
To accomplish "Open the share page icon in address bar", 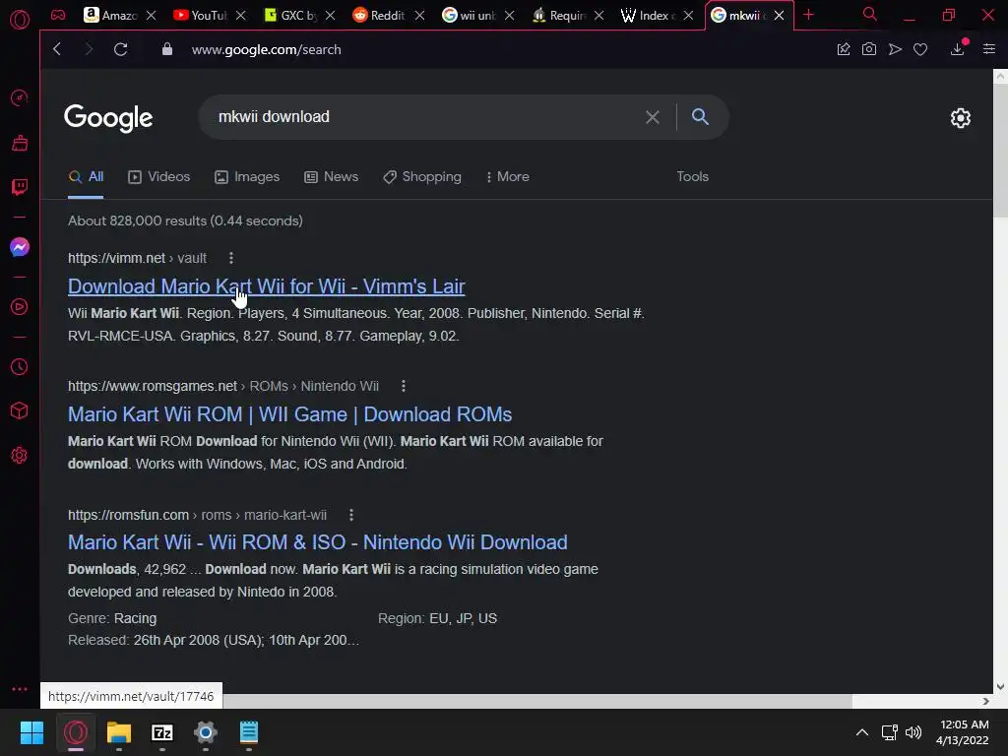I will (x=844, y=49).
